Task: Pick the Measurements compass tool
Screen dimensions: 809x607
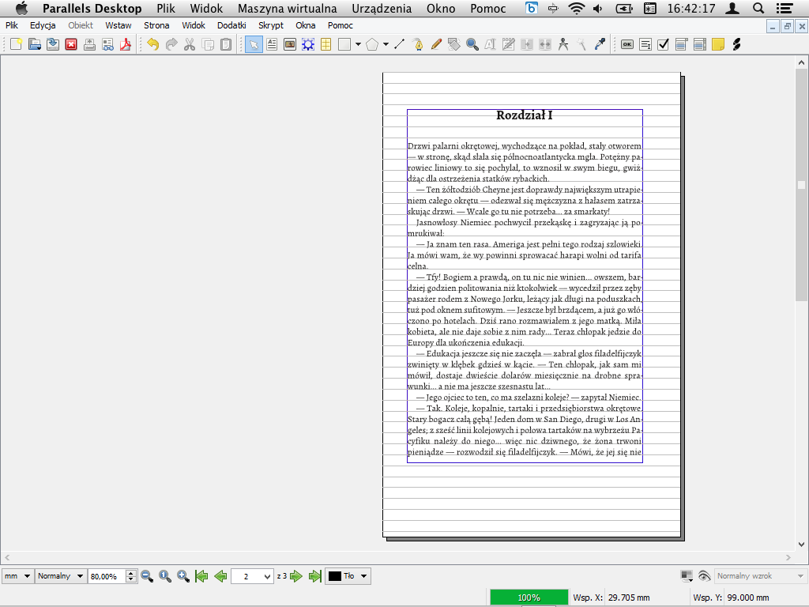Action: pyautogui.click(x=563, y=44)
